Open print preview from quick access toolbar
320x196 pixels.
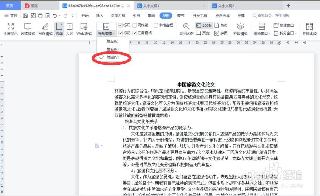[48, 16]
